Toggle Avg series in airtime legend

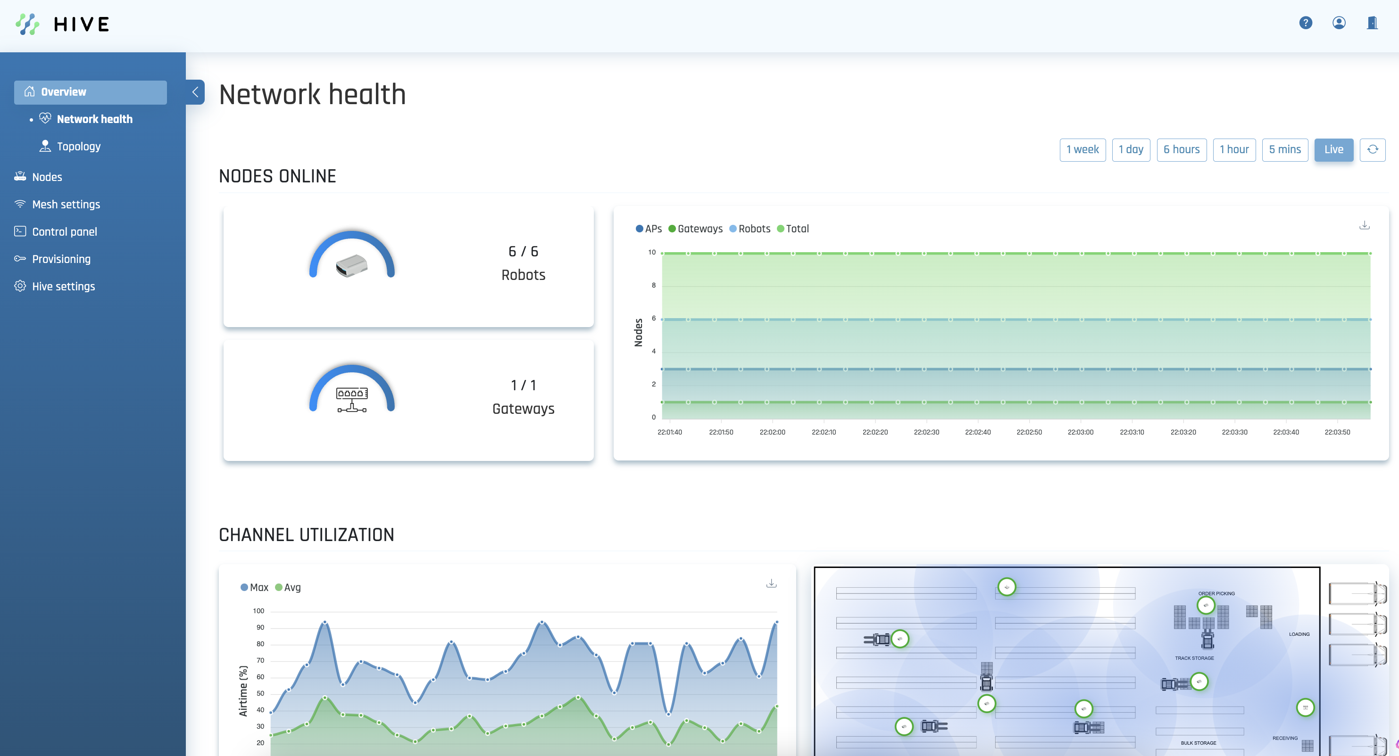288,588
